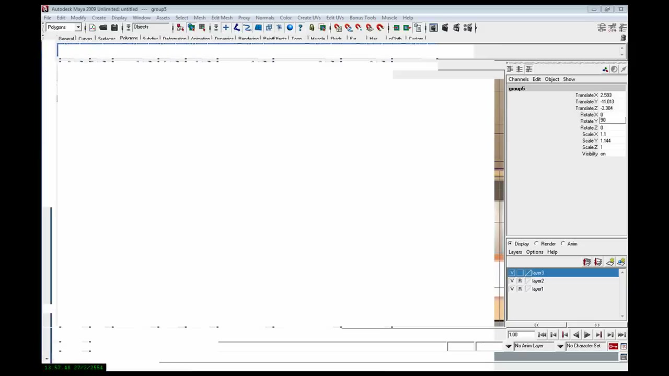
Task: Open the selection mask arrow beside Objects field
Action: click(128, 27)
